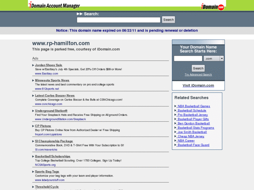
Task: Follow the frsport.com/cppistons link
Action: point(49,134)
